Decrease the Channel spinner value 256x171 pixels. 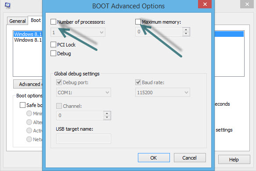point(107,118)
